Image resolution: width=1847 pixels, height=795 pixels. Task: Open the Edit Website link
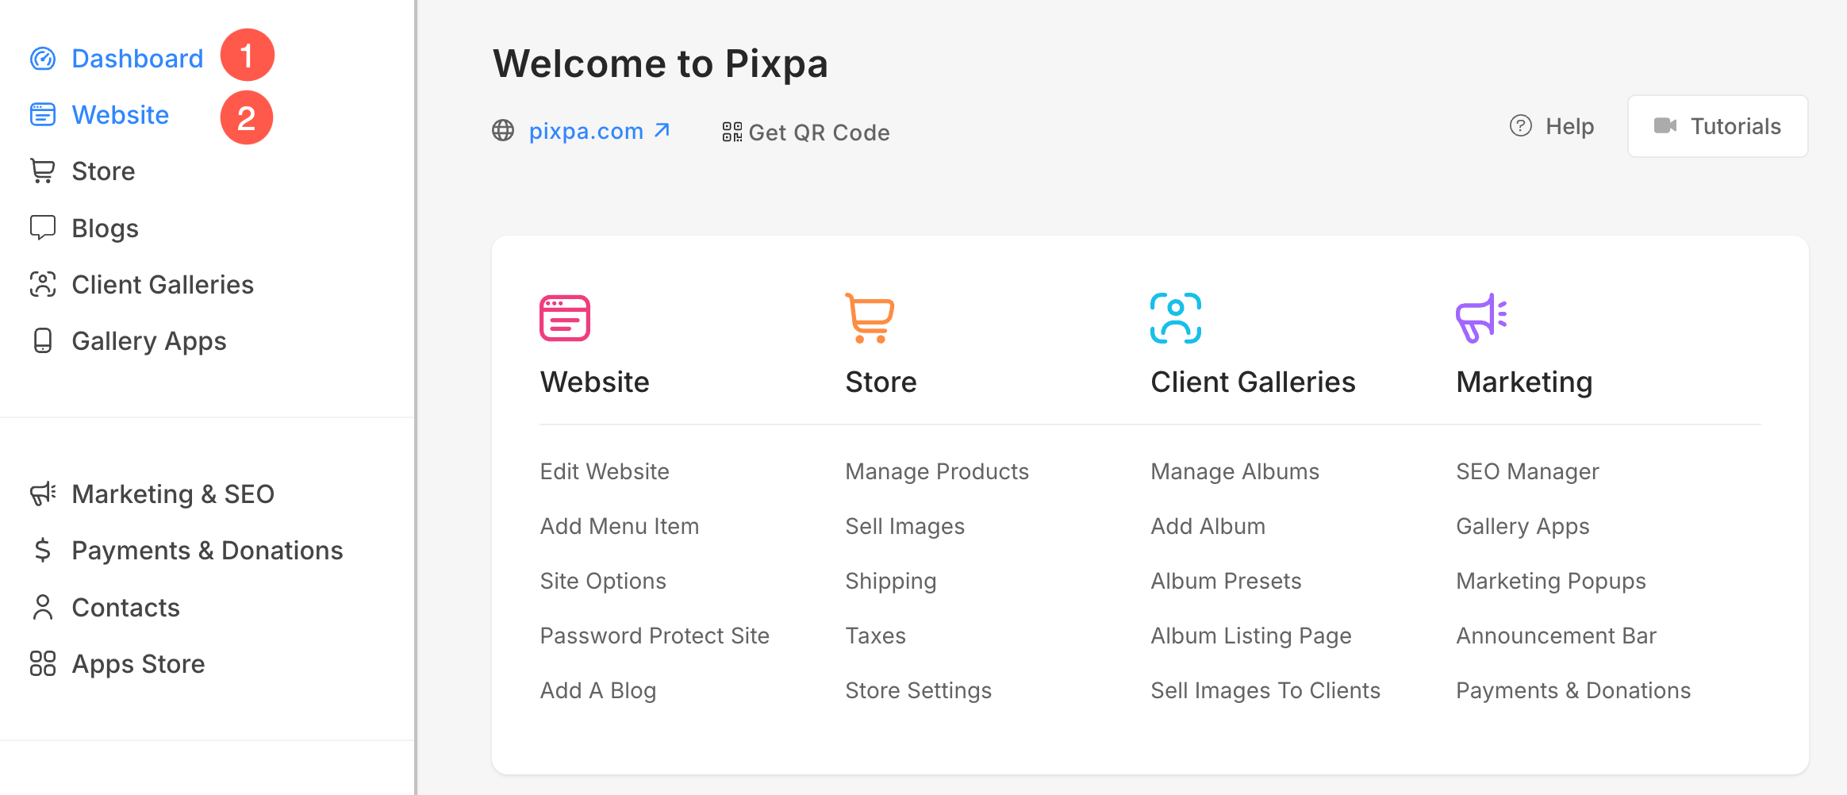605,471
